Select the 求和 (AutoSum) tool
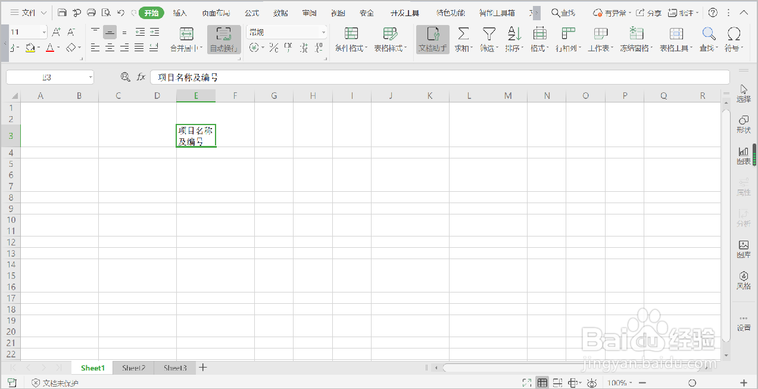758x389 pixels. [x=462, y=40]
